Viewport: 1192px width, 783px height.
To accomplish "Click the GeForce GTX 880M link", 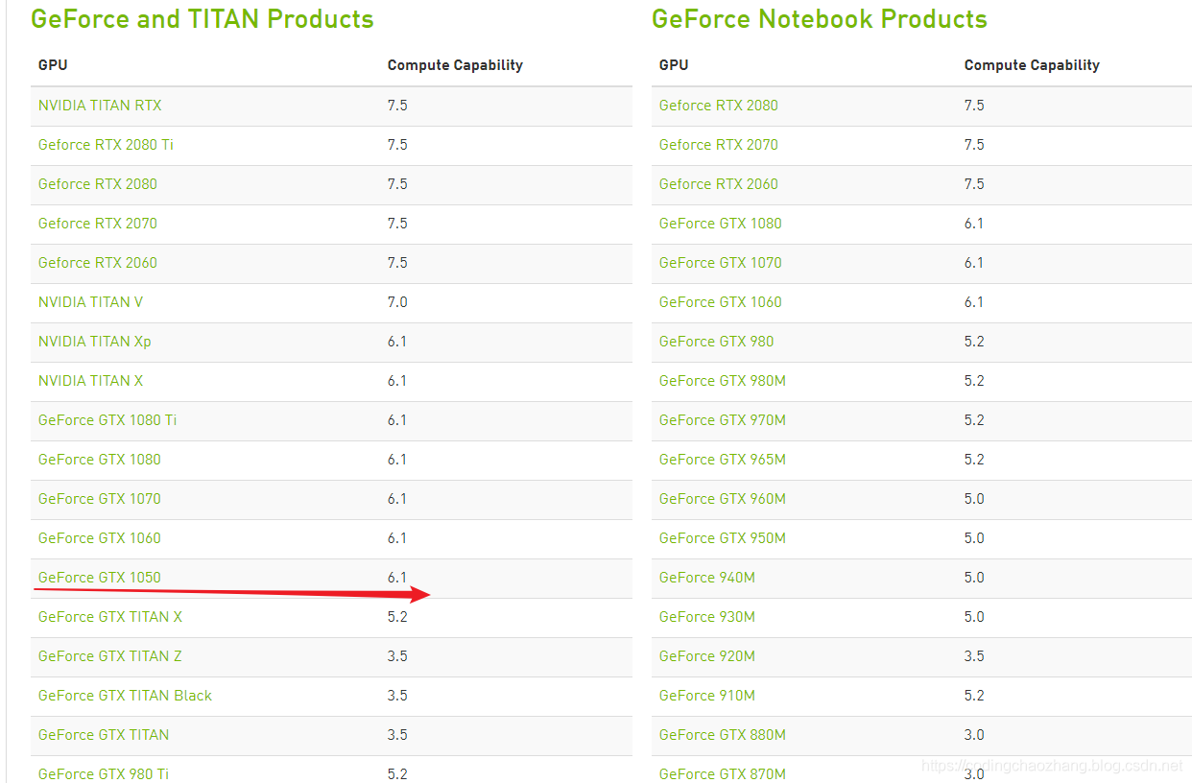I will pyautogui.click(x=722, y=735).
